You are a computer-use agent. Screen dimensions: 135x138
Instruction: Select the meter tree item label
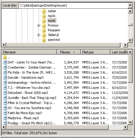52,11
